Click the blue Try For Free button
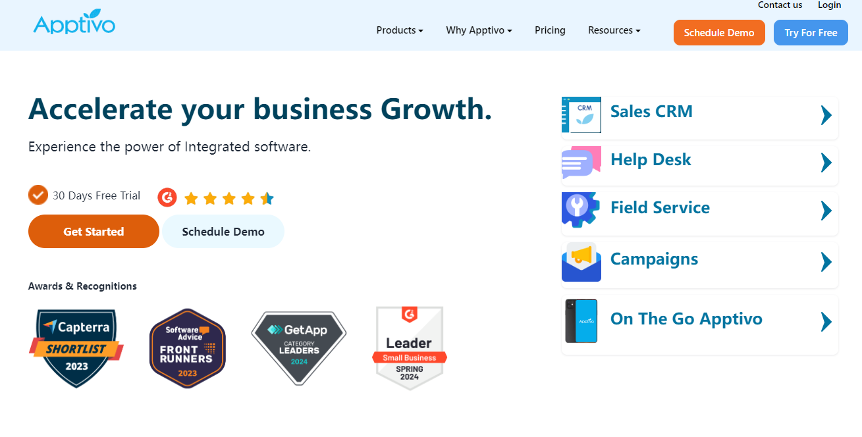The height and width of the screenshot is (437, 862). (811, 33)
